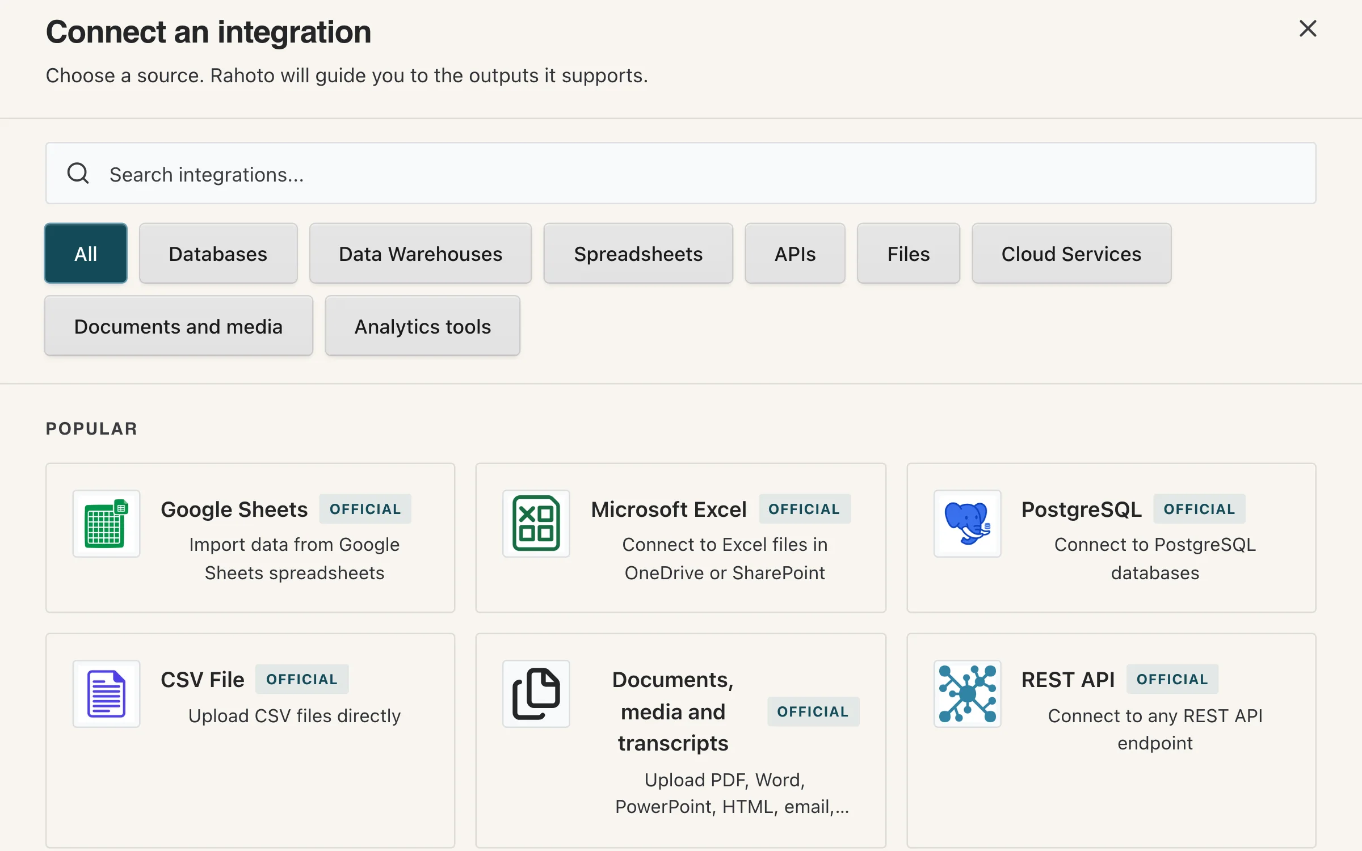Viewport: 1362px width, 851px height.
Task: Click the OFFICIAL badge beside CSV File
Action: 302,679
